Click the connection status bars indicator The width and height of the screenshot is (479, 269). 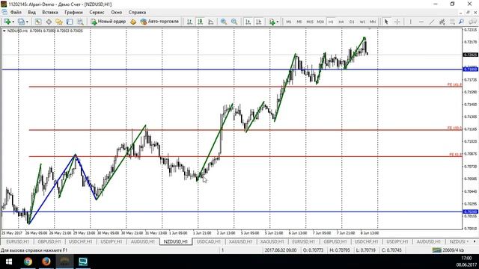(x=437, y=250)
